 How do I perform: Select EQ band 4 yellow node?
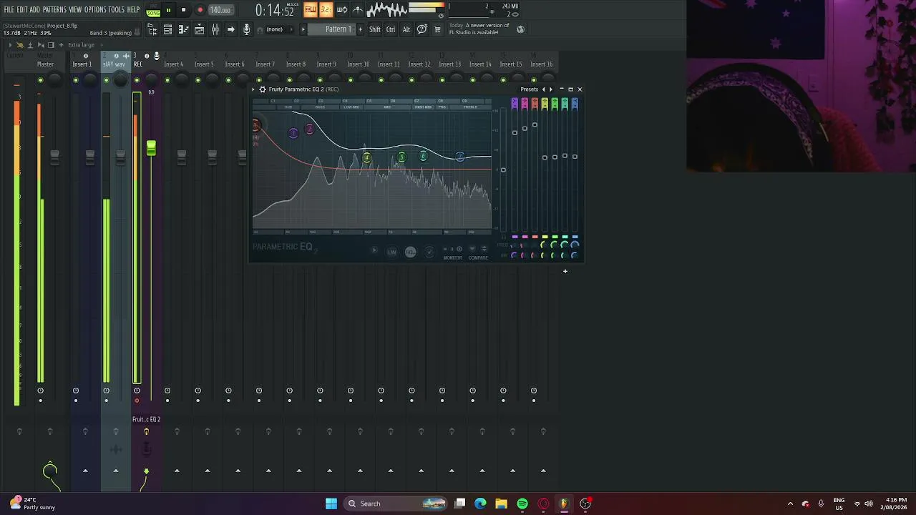366,158
